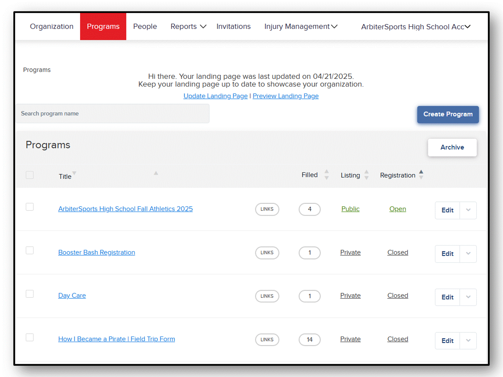Click LINKS for Booster Bash Registration

(x=267, y=253)
